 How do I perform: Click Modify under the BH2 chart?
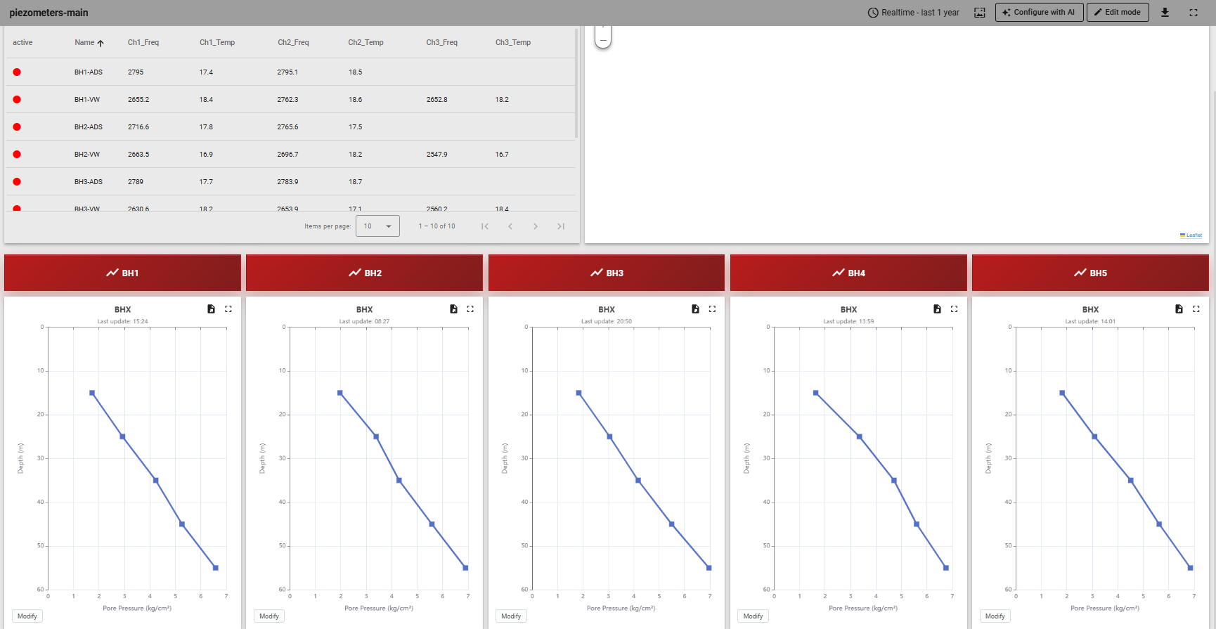tap(269, 616)
